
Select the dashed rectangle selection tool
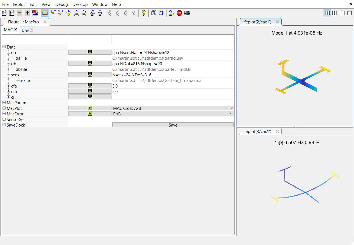pos(45,13)
